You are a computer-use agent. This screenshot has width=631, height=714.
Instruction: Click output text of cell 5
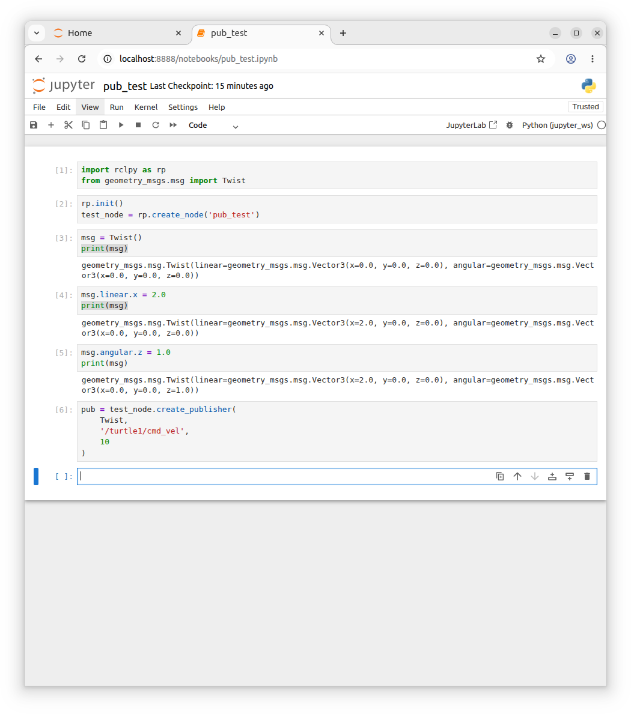point(338,385)
